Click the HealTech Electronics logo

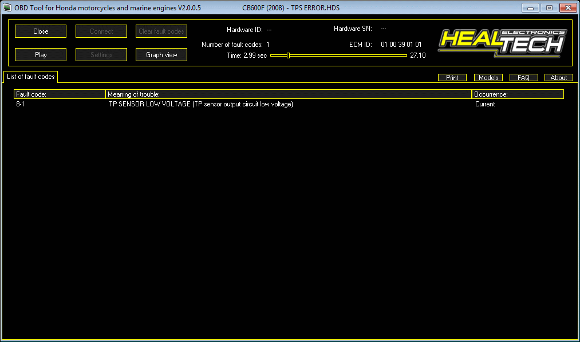[502, 42]
